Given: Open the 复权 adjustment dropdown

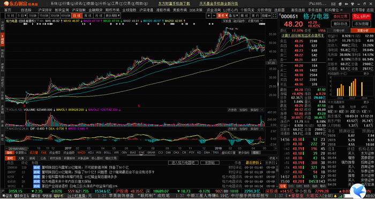Looking at the screenshot, I should point(222,16).
